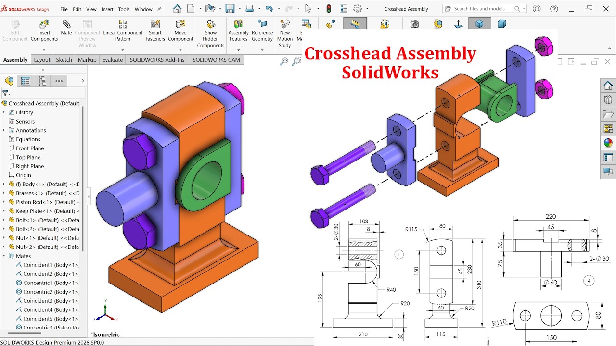616x346 pixels.
Task: Click the Zoom to Fit magnifier icon
Action: [x=284, y=61]
